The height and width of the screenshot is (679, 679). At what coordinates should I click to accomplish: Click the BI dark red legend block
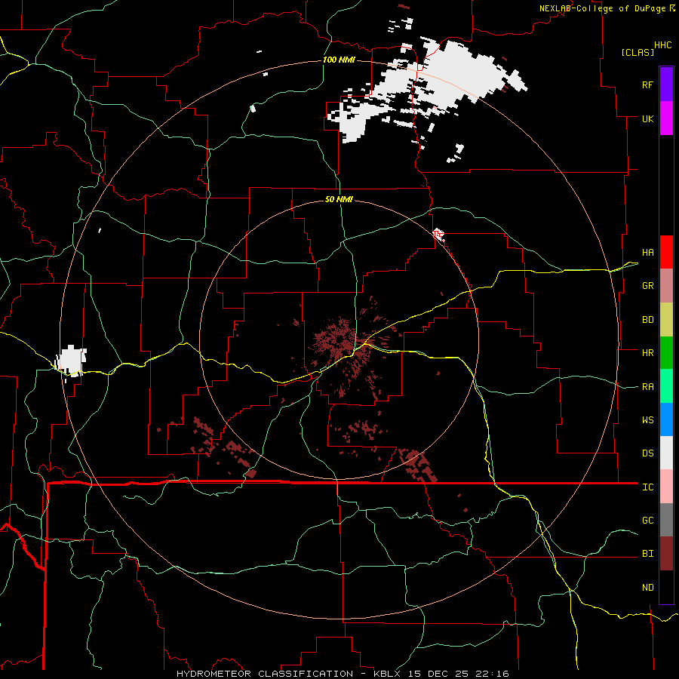coord(666,554)
